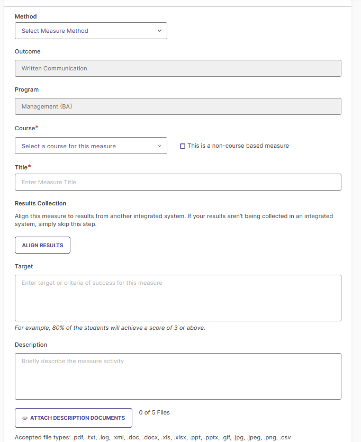The width and height of the screenshot is (361, 442).
Task: Click the '0 of 5 Files' counter text
Action: coord(155,412)
